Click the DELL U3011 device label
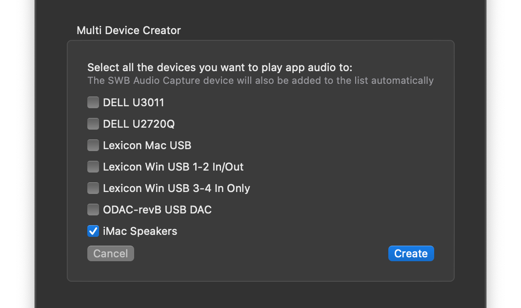 click(x=133, y=102)
